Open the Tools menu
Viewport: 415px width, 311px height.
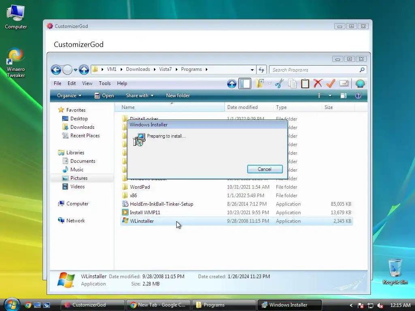(x=105, y=83)
